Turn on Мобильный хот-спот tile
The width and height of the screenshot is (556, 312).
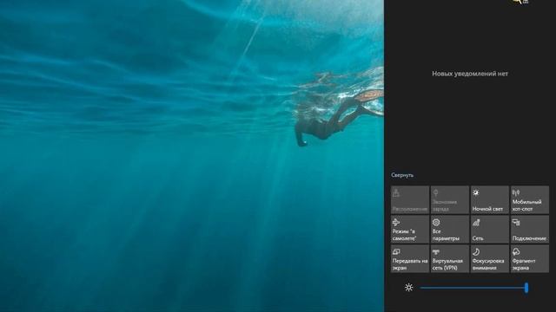[529, 200]
